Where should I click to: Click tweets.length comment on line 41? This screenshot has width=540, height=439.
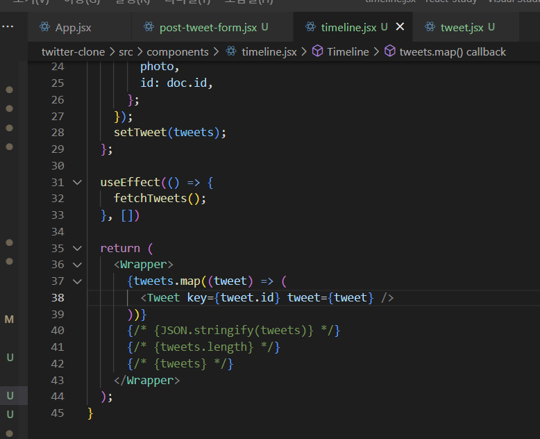coord(203,347)
